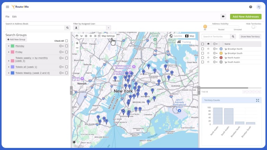The width and height of the screenshot is (267, 150).
Task: Open the Edit menu
Action: (x=14, y=17)
